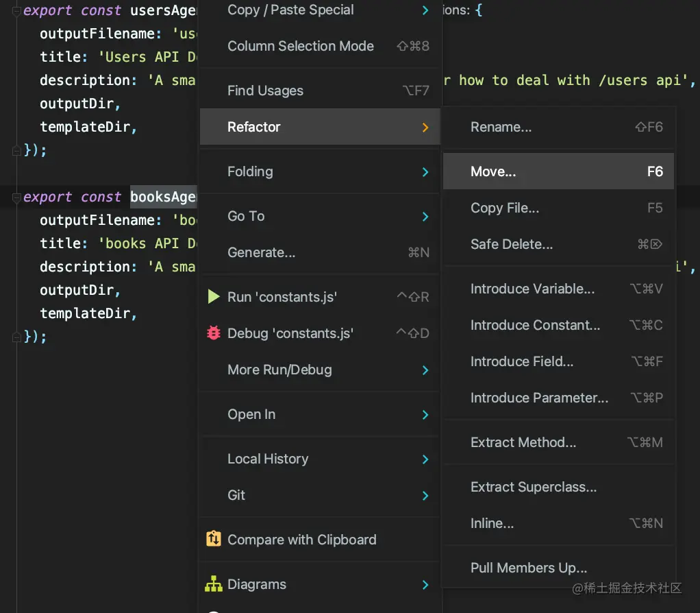
Task: Click Copy / Paste Special label
Action: [290, 10]
